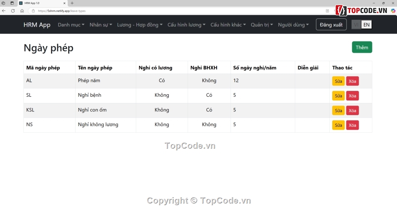Select the KSL code cell
397x211 pixels.
(49, 110)
